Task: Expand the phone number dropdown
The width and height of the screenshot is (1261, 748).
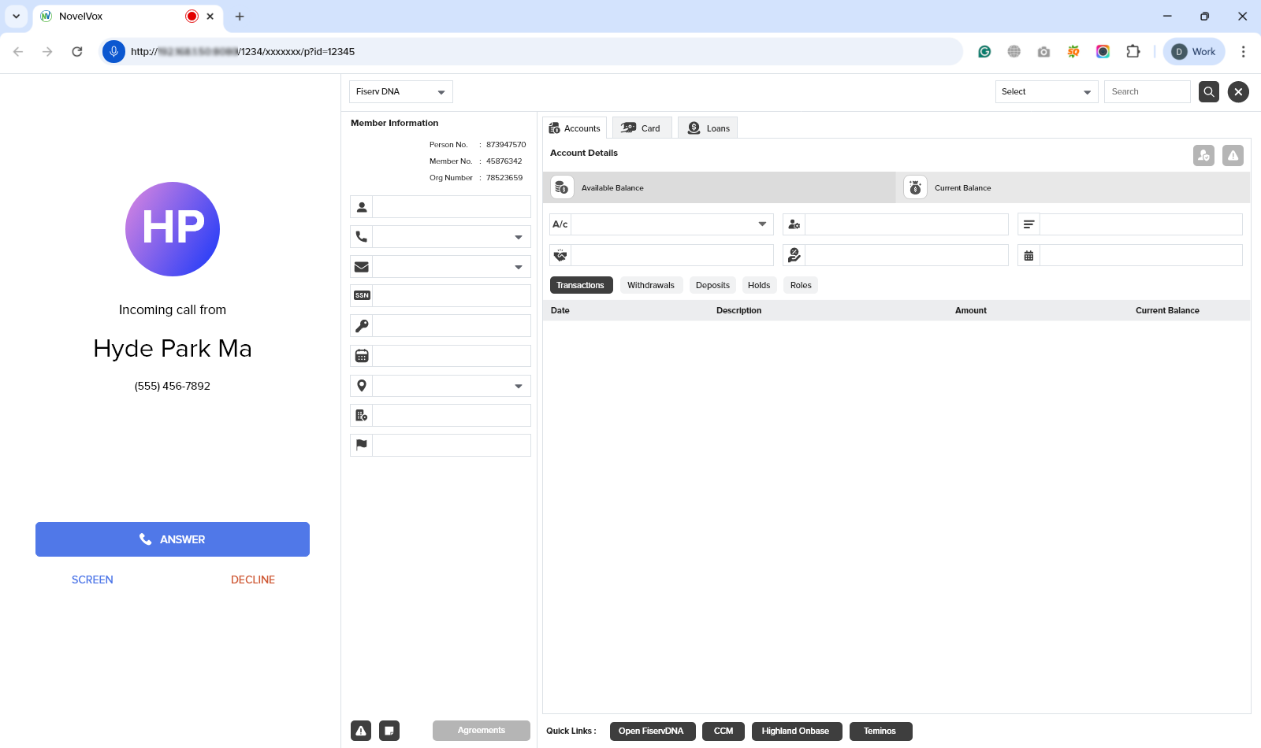Action: [x=519, y=237]
